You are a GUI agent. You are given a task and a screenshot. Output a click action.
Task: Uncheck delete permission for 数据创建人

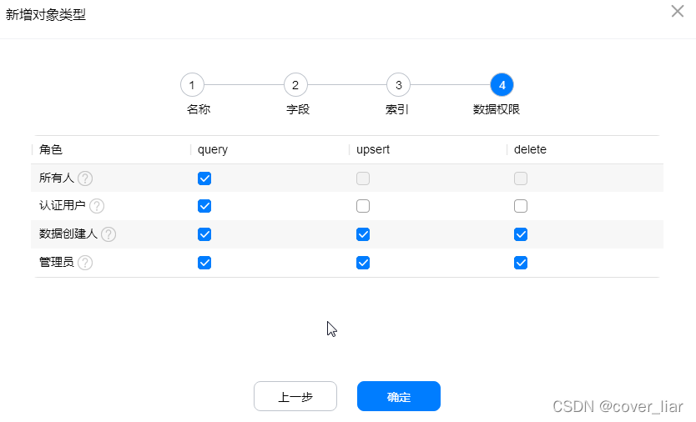521,234
